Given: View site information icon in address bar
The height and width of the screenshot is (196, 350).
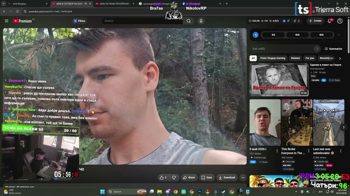Looking at the screenshot, I should (25, 11).
